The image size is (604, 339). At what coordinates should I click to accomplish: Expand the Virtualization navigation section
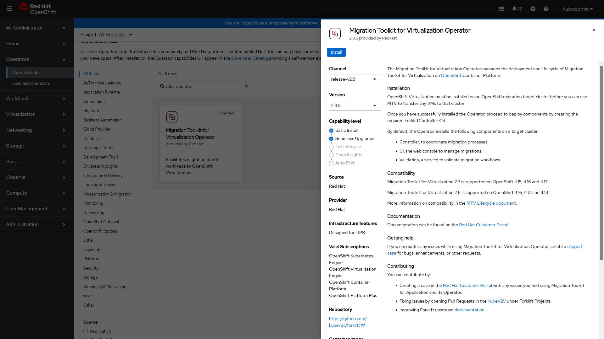tap(37, 114)
